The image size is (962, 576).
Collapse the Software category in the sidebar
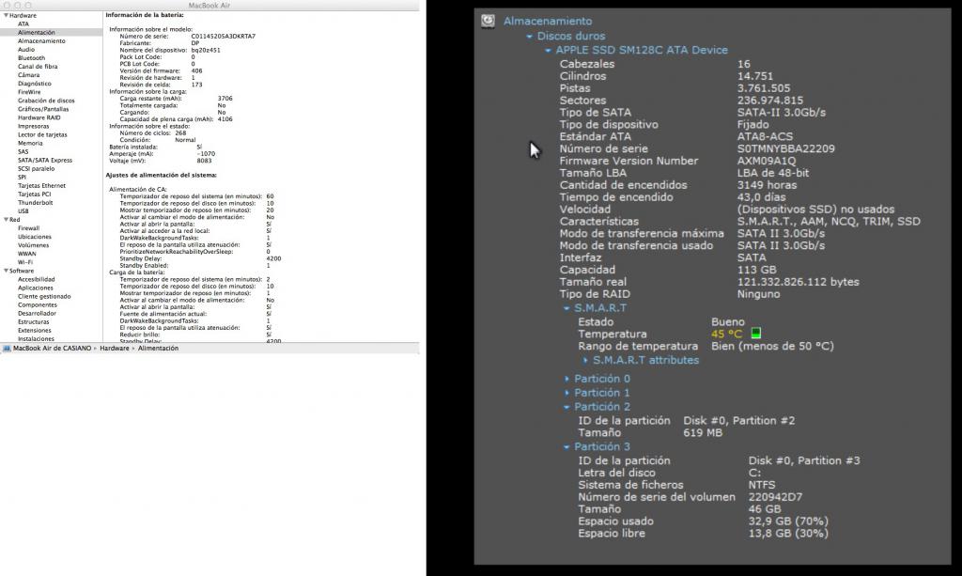7,271
